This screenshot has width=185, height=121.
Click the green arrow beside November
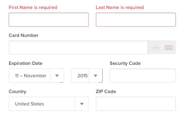tap(57, 76)
